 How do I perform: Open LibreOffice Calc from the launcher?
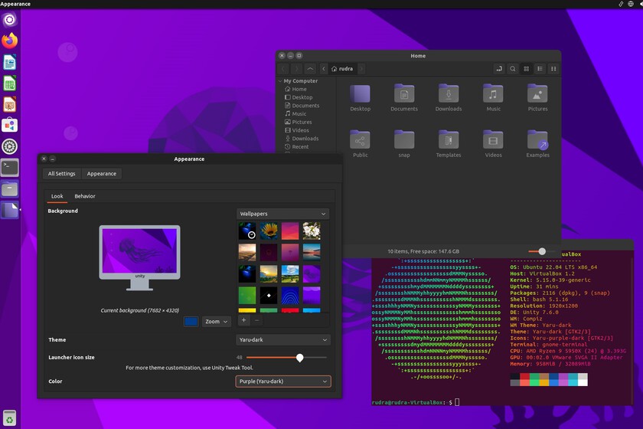10,84
